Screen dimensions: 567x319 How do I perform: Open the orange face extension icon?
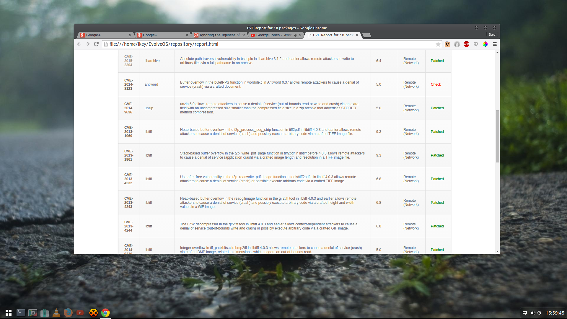(x=448, y=44)
